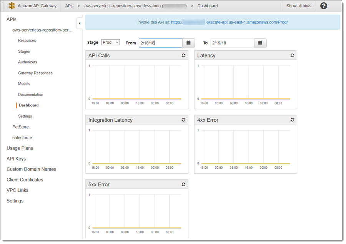The image size is (346, 244).
Task: Select the aws-serverless-repository API in sidebar
Action: pyautogui.click(x=42, y=30)
